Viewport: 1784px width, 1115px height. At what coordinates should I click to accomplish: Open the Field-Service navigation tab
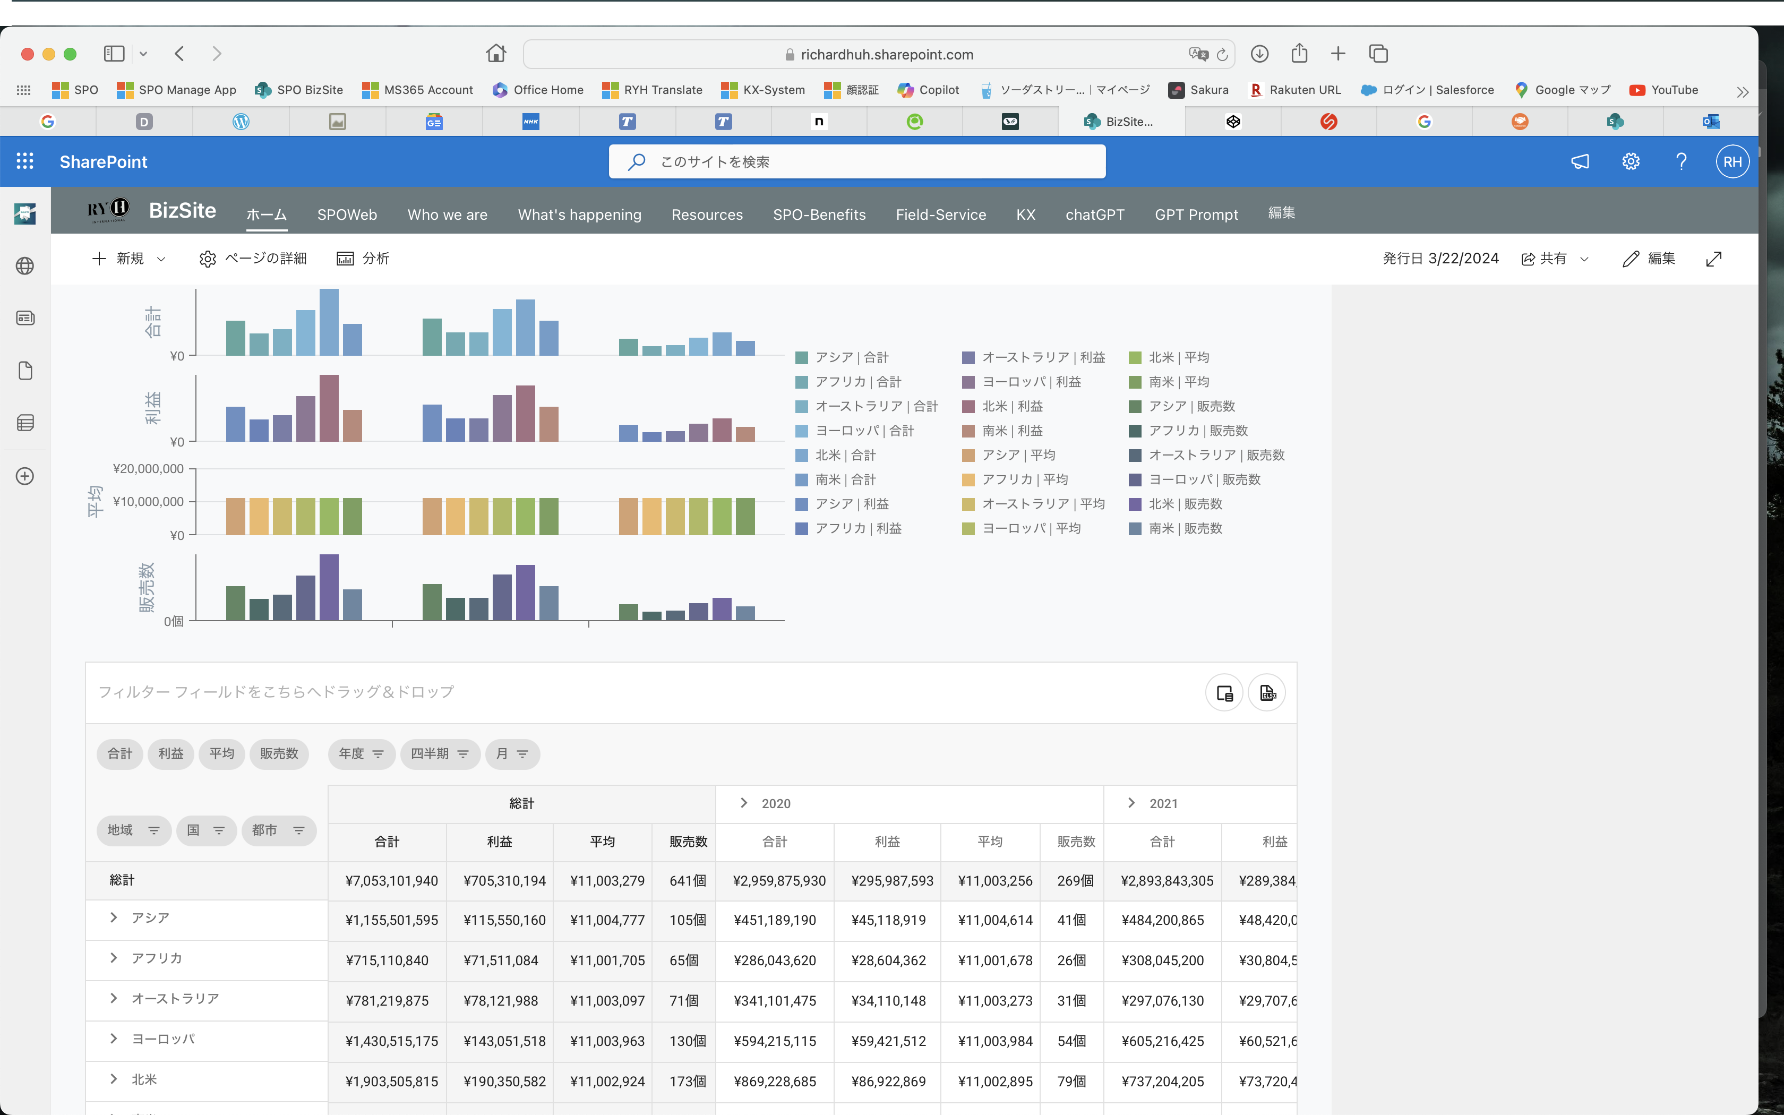coord(941,215)
